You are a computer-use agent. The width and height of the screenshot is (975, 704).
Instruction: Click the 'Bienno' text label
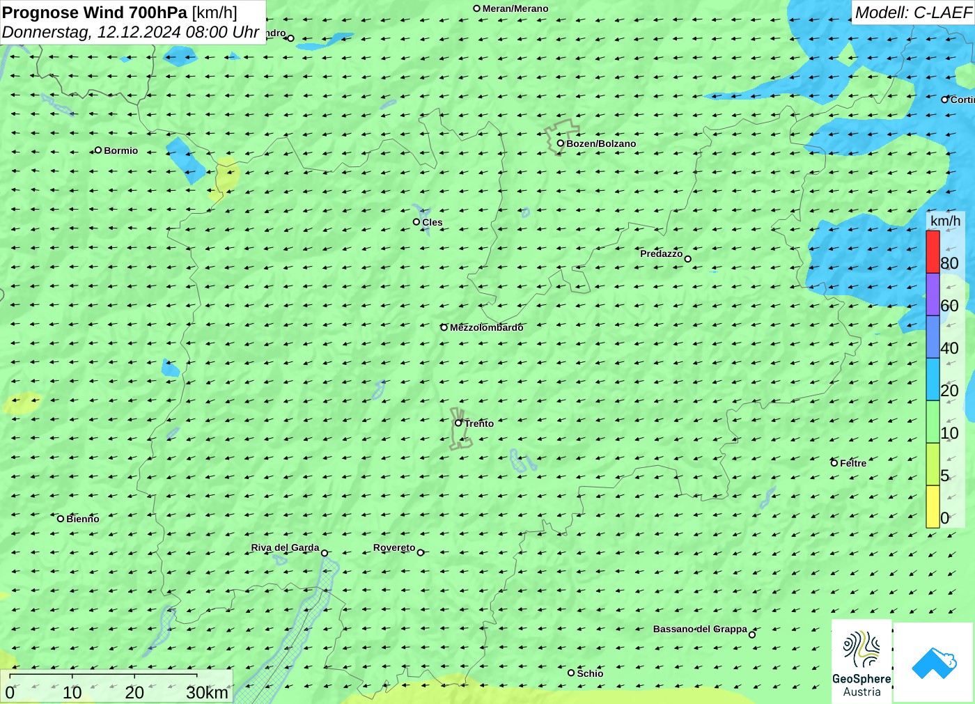click(x=83, y=519)
